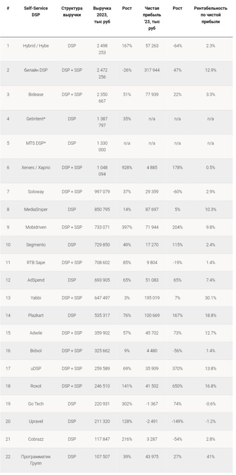This screenshot has height=475, width=236.
Task: Click the MediaSniper company name
Action: [x=36, y=209]
